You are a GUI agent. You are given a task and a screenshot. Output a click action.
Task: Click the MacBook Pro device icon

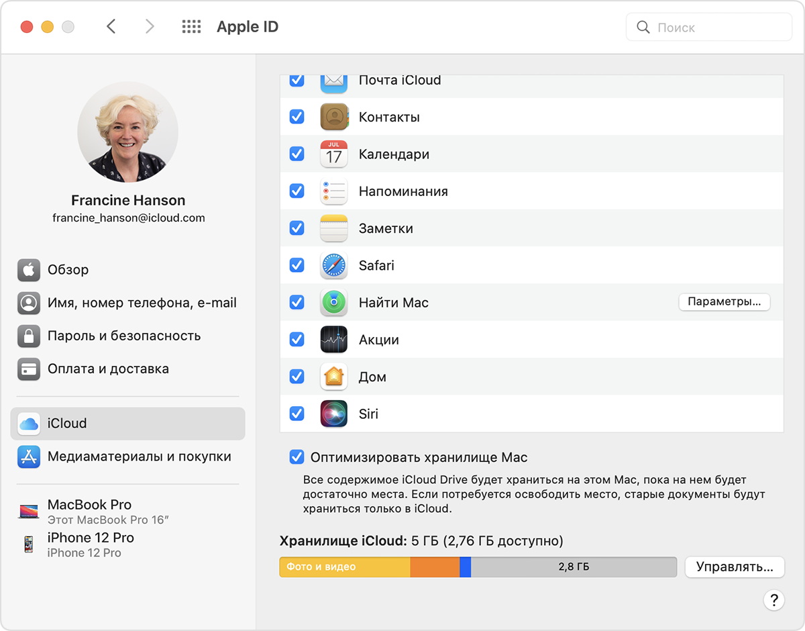click(29, 512)
